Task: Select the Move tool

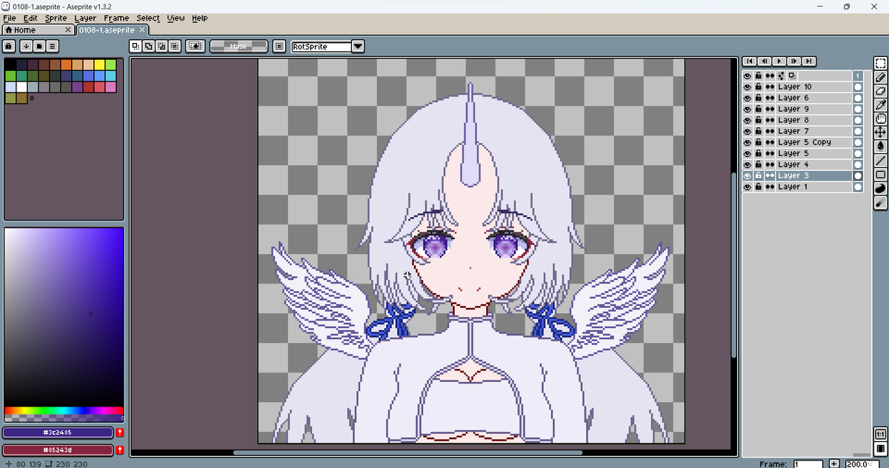Action: pos(881,133)
